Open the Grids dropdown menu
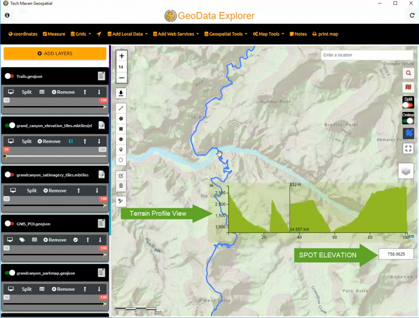 80,34
